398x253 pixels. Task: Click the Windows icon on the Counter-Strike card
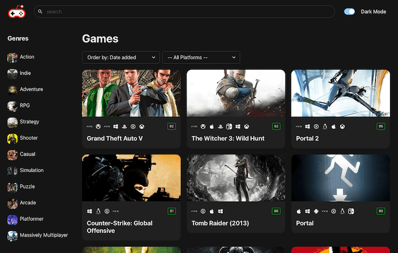tap(89, 211)
